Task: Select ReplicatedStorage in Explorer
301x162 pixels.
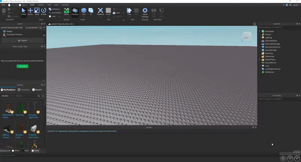Action: (x=272, y=44)
